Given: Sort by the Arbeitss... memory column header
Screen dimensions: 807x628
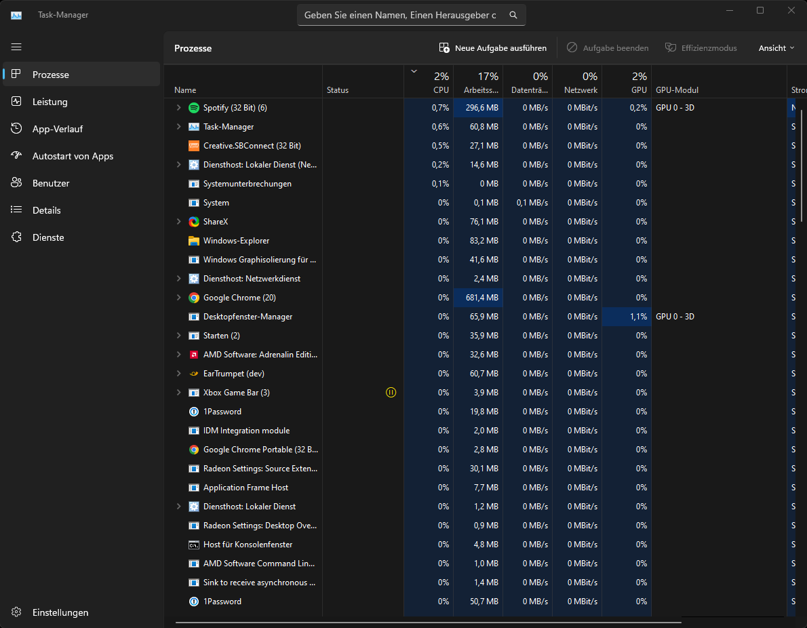Looking at the screenshot, I should pos(478,82).
